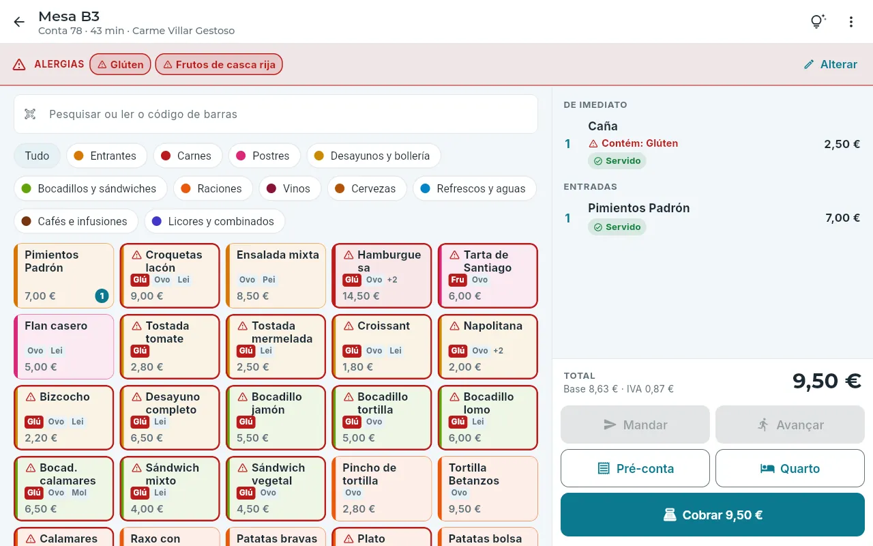
Task: Filter by Postres category
Action: coord(265,156)
